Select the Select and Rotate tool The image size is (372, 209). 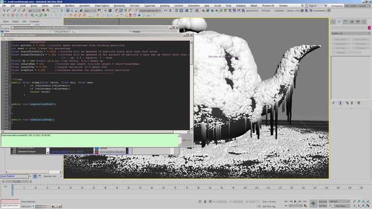72,10
